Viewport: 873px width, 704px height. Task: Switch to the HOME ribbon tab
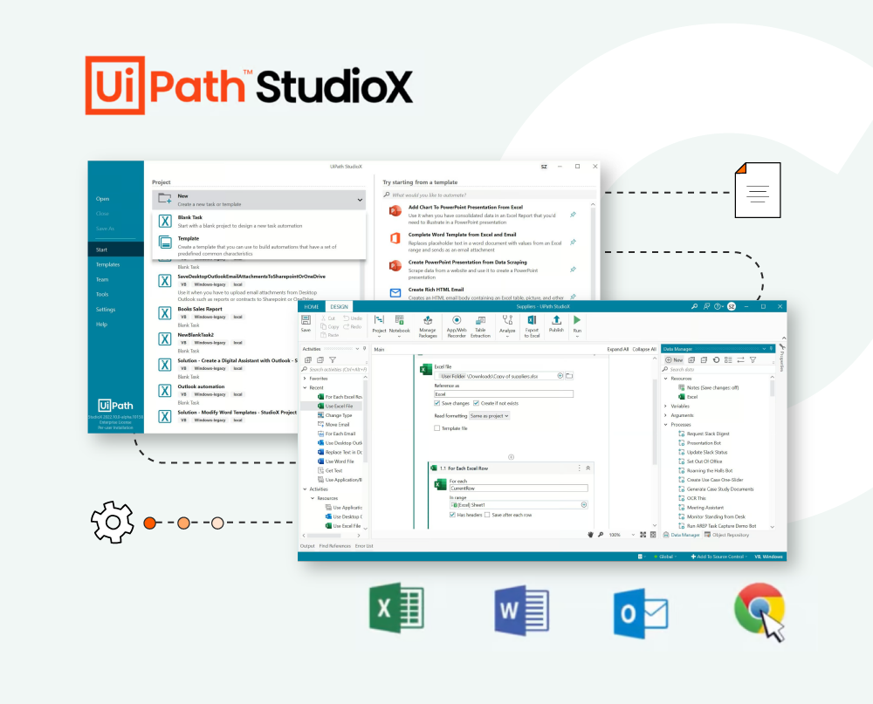312,307
